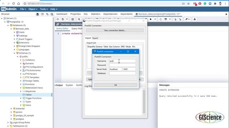
Task: Collapse the Servers (1) tree node
Action: tap(1, 18)
